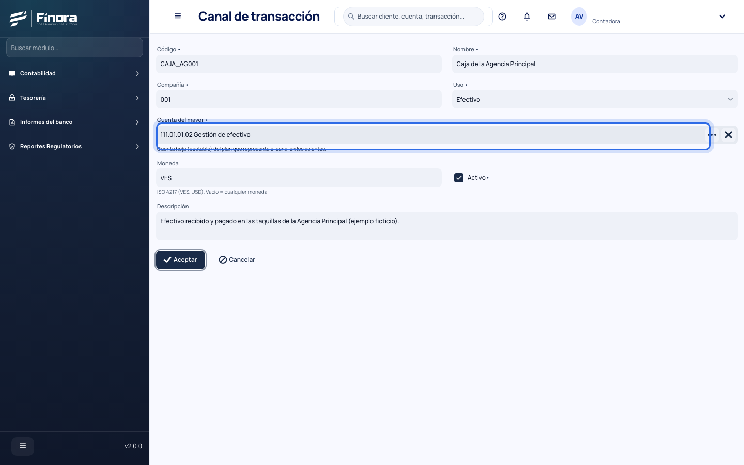Screen dimensions: 744x465
Task: Expand the Reportes Regulatorios chevron
Action: 137,147
